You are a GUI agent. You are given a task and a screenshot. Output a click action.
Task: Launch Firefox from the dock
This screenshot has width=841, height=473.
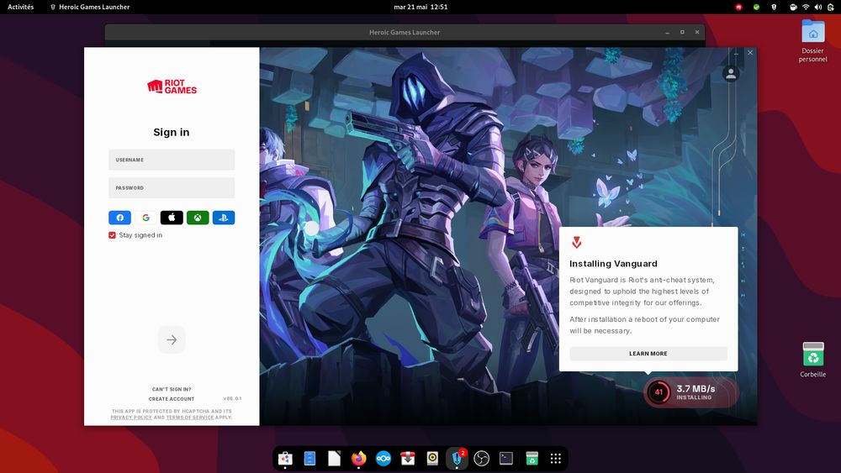[x=359, y=459]
